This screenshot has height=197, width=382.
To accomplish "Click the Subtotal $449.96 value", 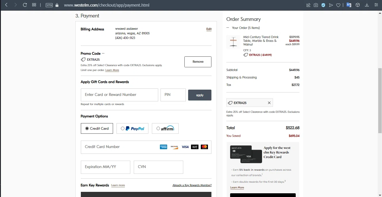I will pyautogui.click(x=294, y=70).
